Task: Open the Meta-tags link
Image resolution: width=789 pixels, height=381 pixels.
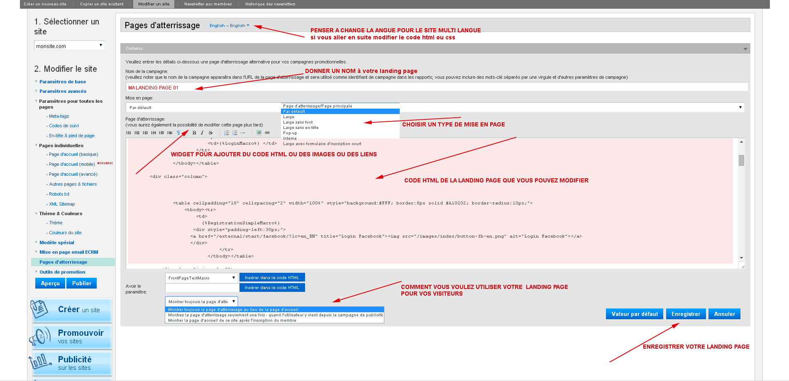Action: point(59,116)
